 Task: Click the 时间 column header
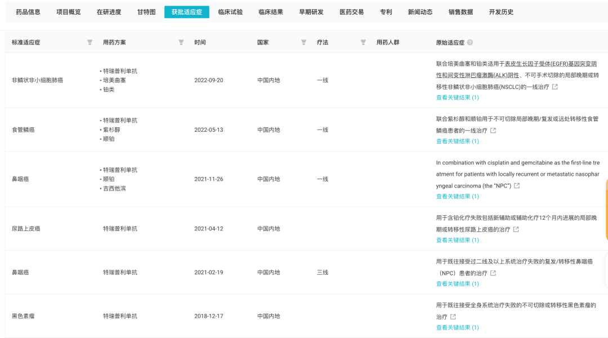(200, 42)
